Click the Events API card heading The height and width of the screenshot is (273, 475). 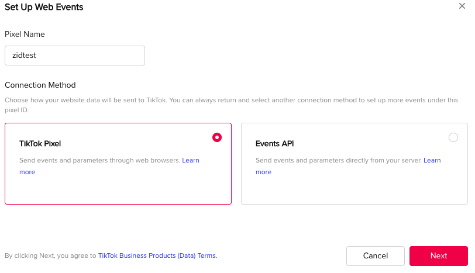(x=275, y=143)
